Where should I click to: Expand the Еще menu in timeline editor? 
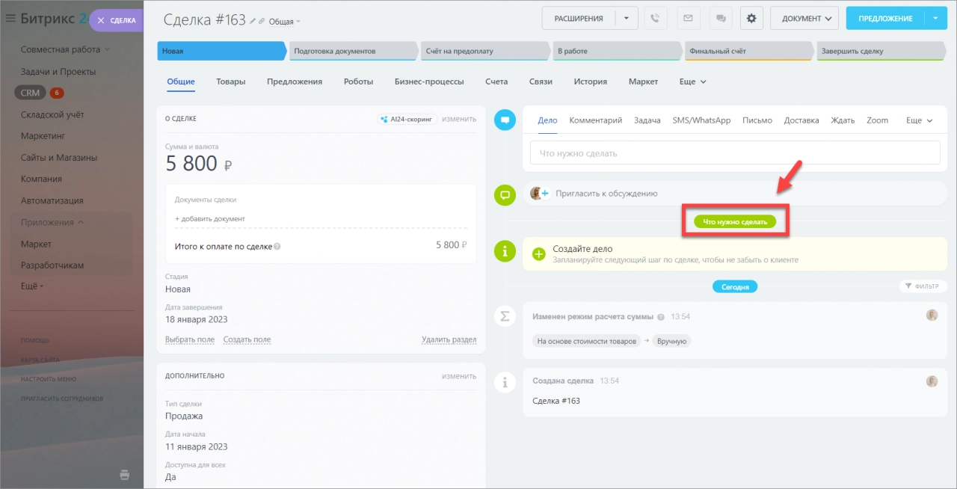pos(919,120)
